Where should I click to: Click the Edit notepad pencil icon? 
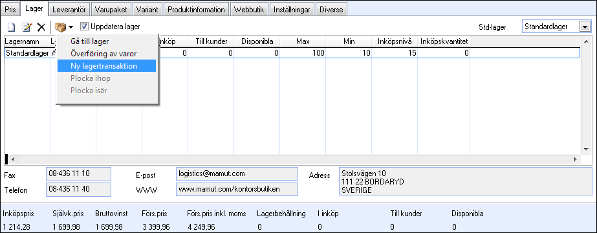click(x=27, y=27)
